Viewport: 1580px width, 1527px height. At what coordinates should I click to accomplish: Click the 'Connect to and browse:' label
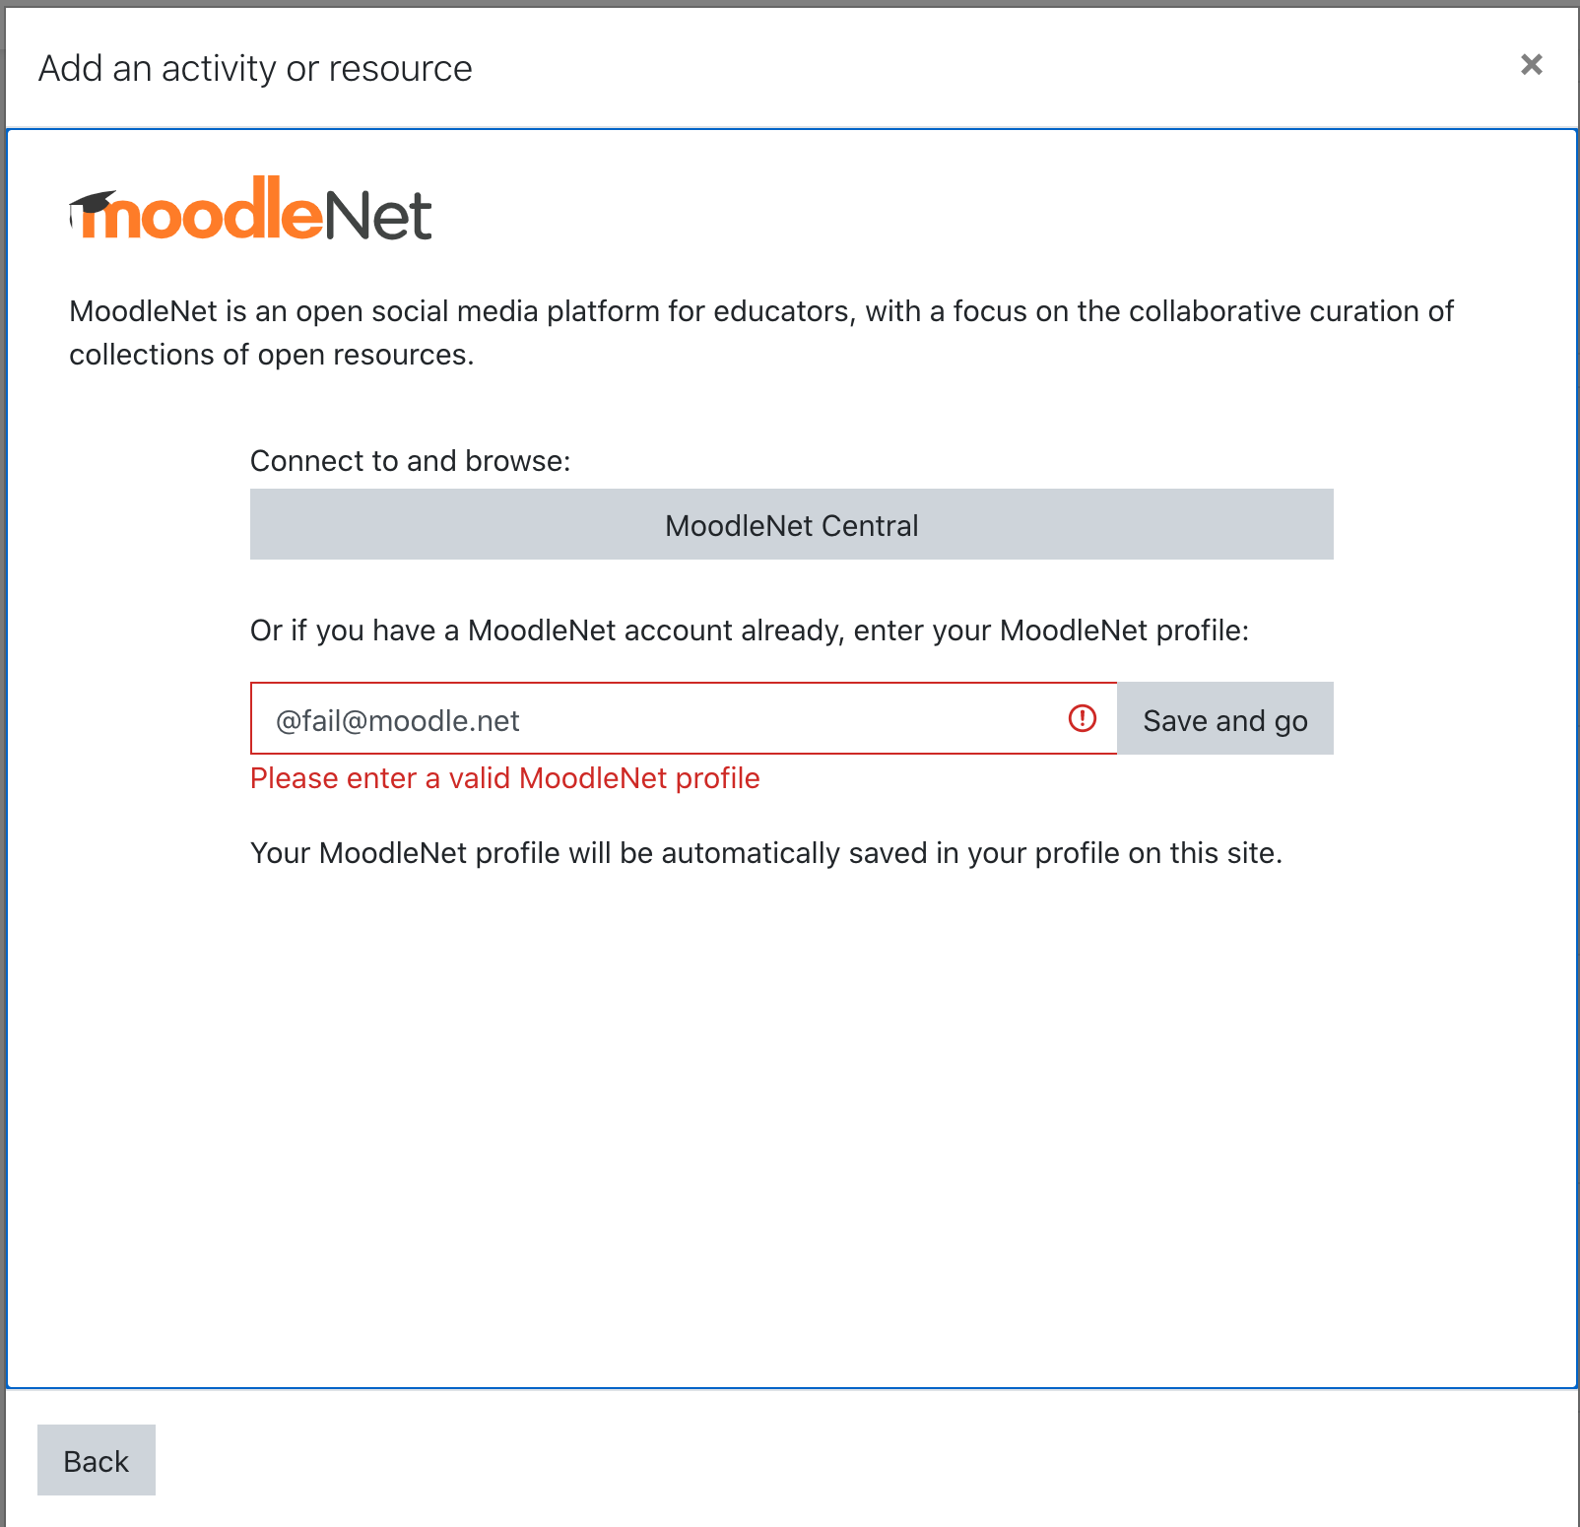pyautogui.click(x=410, y=461)
